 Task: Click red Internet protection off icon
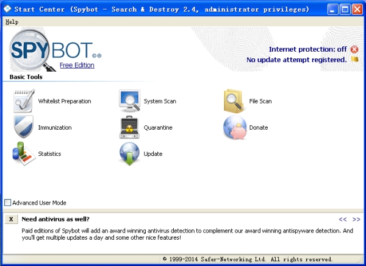click(354, 49)
